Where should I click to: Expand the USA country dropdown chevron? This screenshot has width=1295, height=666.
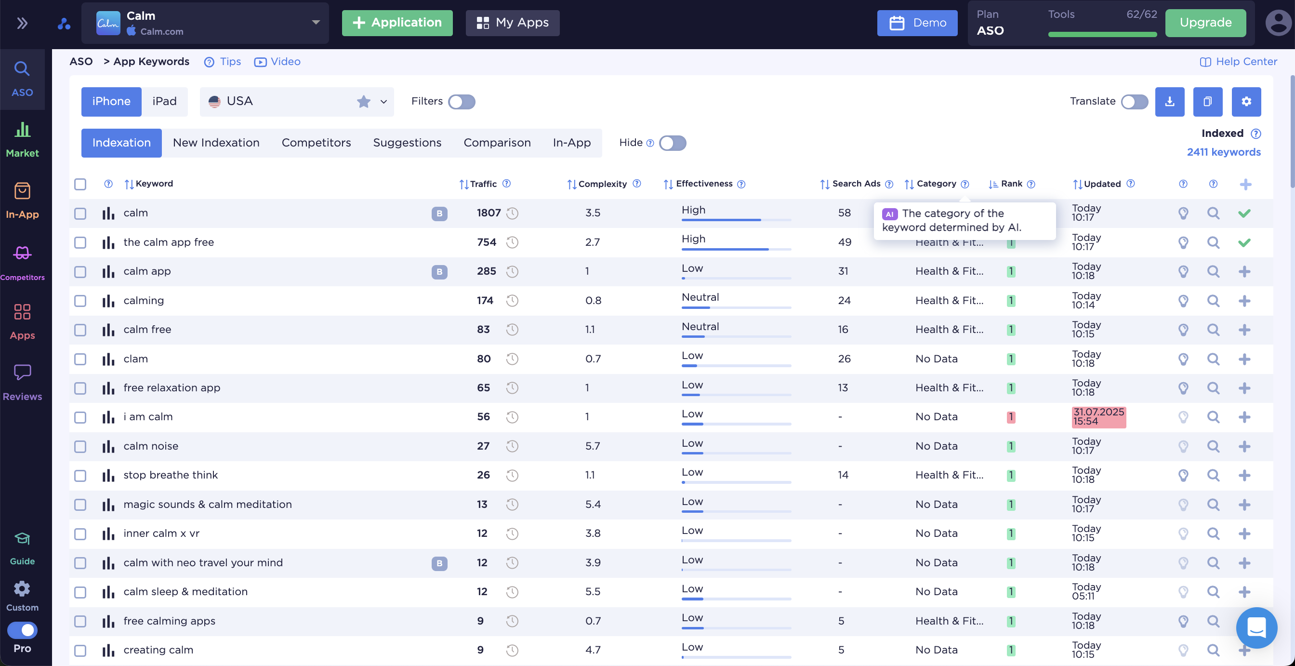[383, 102]
